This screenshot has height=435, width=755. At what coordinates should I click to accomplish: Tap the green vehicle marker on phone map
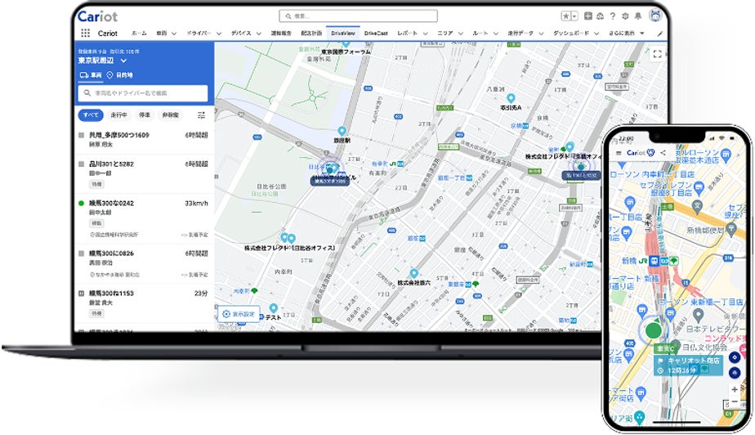click(653, 330)
